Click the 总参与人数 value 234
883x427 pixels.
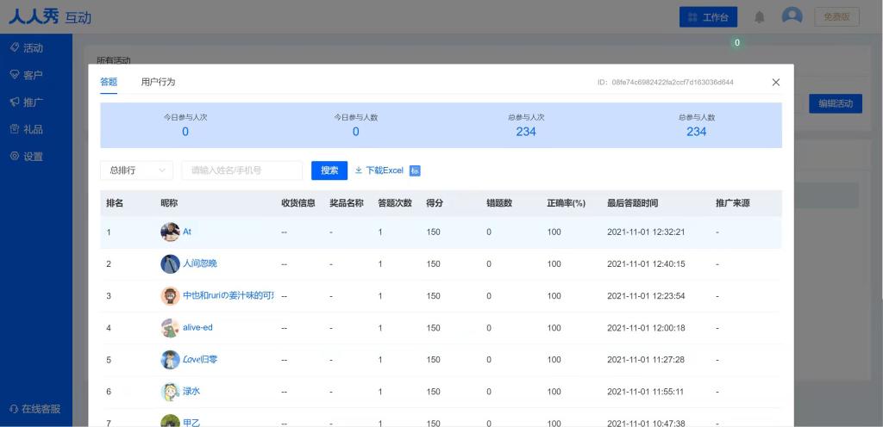pyautogui.click(x=696, y=132)
